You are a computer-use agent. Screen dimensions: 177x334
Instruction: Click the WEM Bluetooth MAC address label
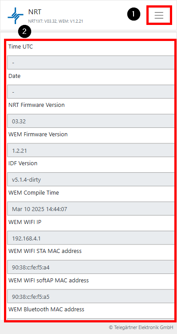[46, 309]
